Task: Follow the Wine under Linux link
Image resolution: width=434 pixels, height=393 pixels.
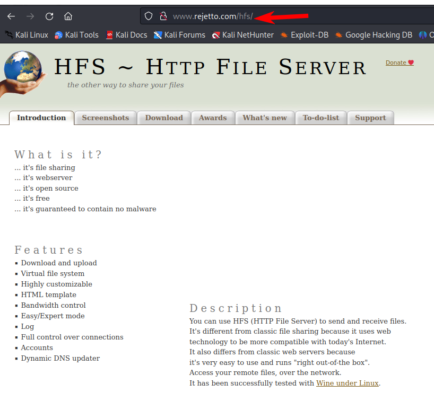Action: pos(348,383)
